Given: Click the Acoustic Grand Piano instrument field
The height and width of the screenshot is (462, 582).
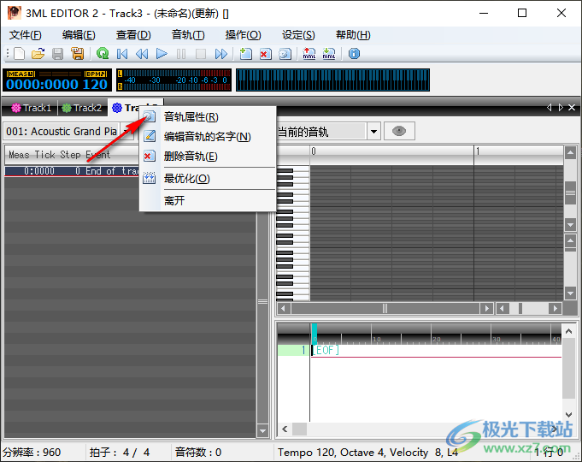Looking at the screenshot, I should (62, 131).
